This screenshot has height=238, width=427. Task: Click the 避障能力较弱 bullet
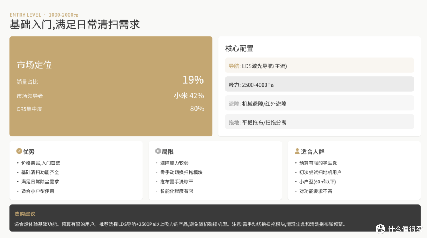174,163
